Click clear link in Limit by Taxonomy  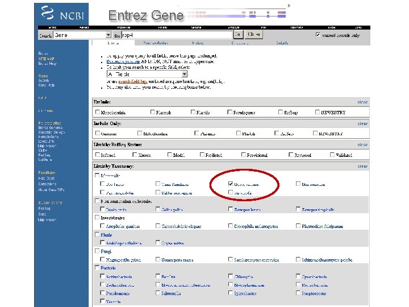tap(362, 166)
